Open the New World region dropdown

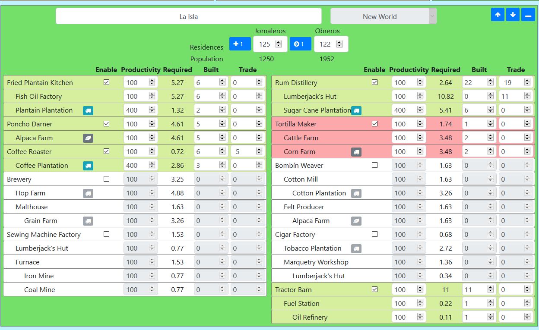(x=383, y=16)
